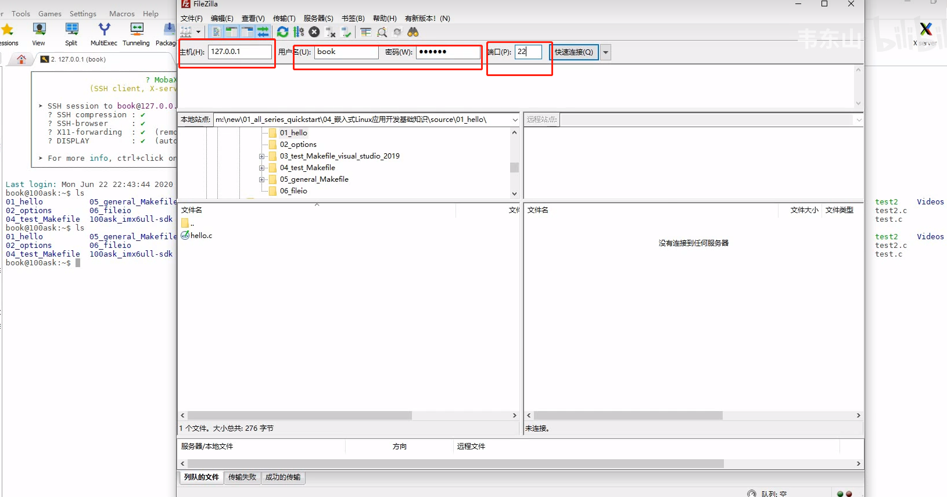The width and height of the screenshot is (947, 497).
Task: Click the 端口(P) port field
Action: point(529,52)
